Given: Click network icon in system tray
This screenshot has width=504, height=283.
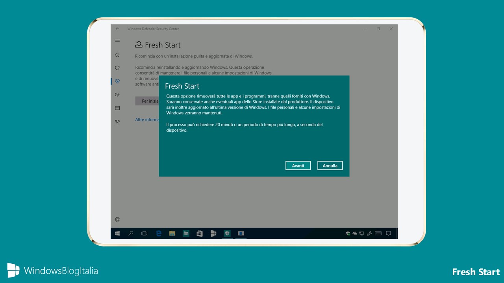Looking at the screenshot, I should (361, 233).
